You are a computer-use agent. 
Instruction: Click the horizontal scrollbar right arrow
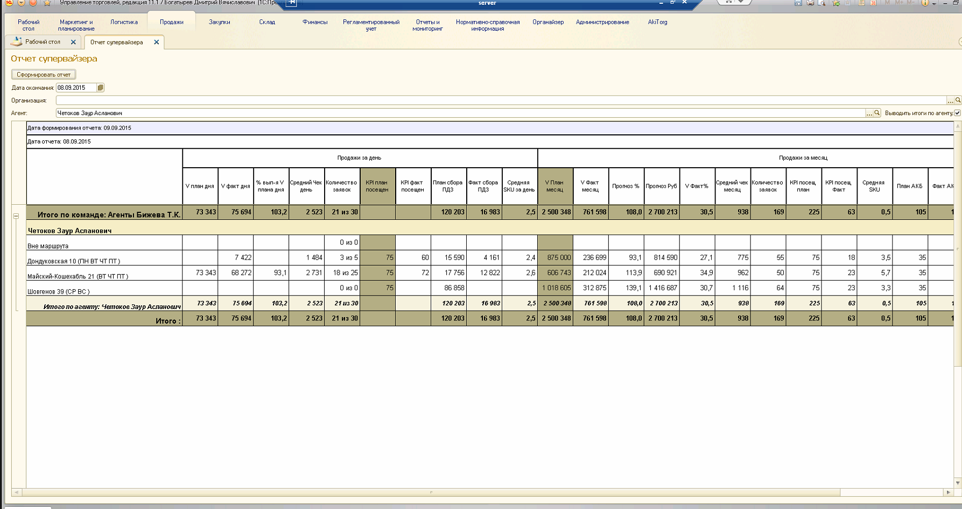[x=948, y=492]
